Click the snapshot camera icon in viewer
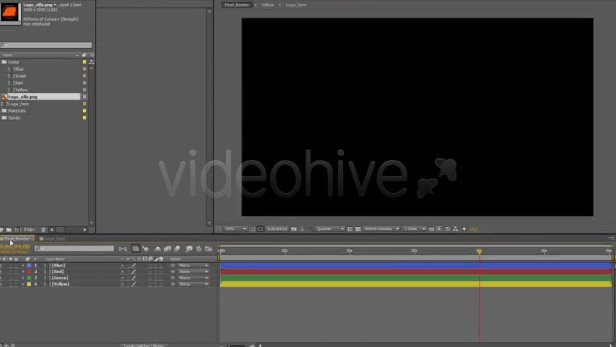The height and width of the screenshot is (347, 616). tap(294, 229)
